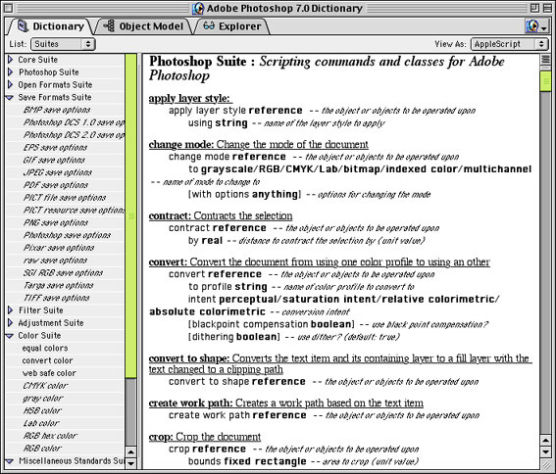The height and width of the screenshot is (474, 556).
Task: Click the title bar document icon
Action: 198,8
